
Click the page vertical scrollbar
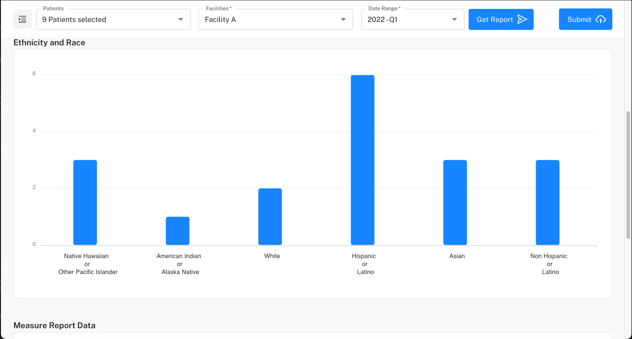click(x=628, y=175)
